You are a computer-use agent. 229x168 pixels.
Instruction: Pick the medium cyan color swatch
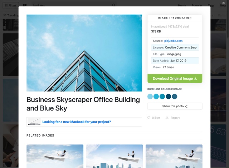tap(156, 97)
